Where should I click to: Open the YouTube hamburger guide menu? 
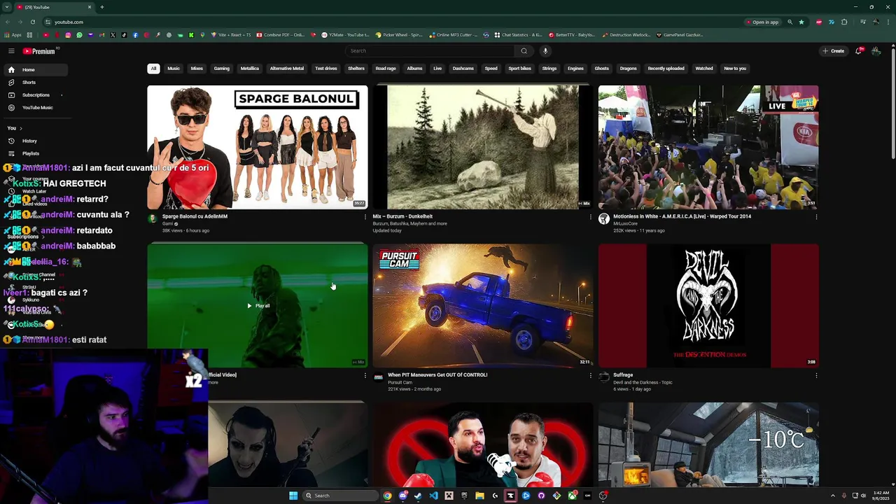[11, 51]
